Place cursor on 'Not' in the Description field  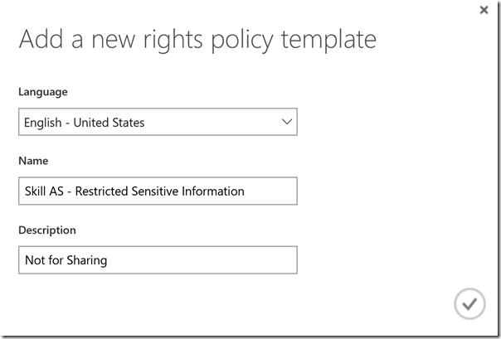point(34,260)
